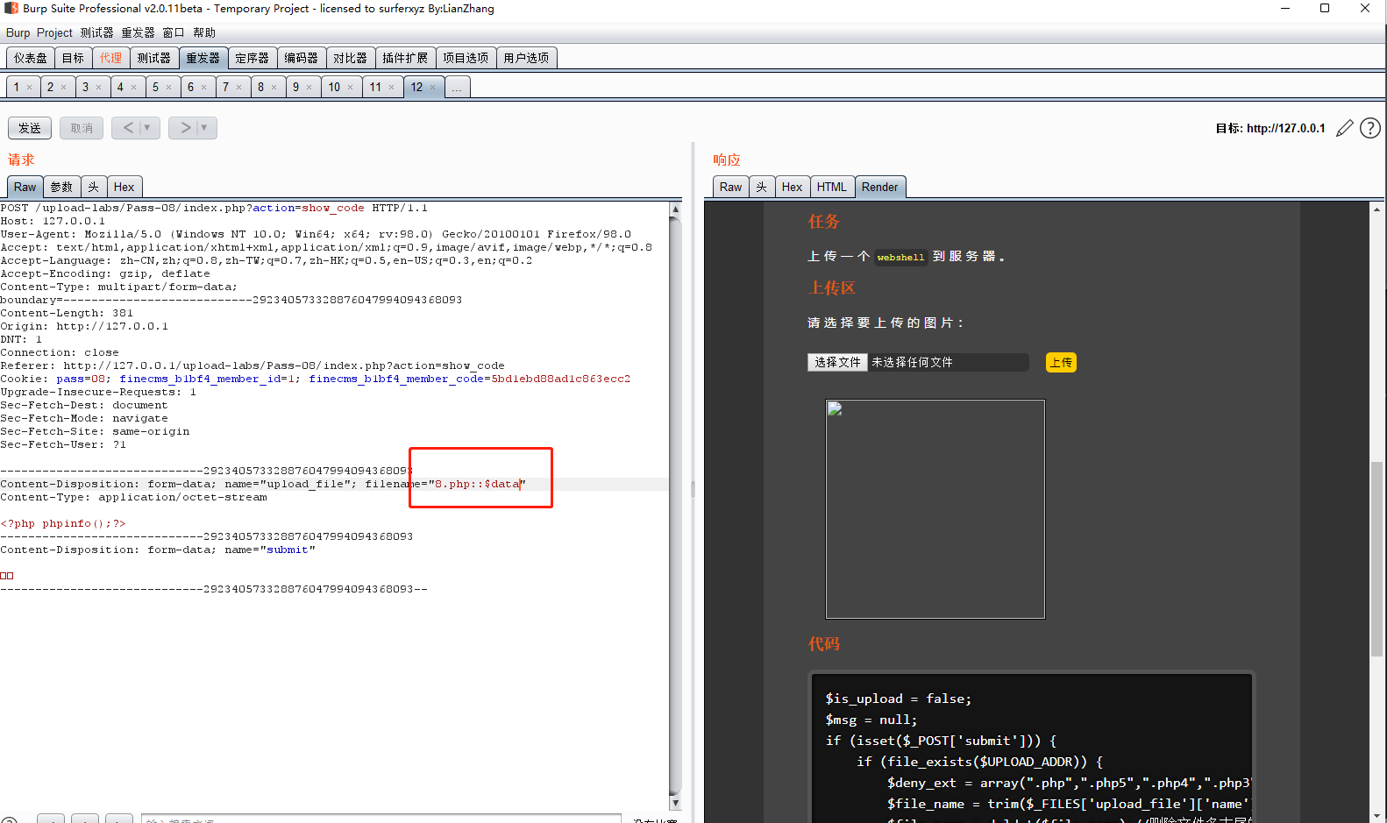Image resolution: width=1387 pixels, height=823 pixels.
Task: Switch the response view to the Hex tab
Action: pyautogui.click(x=793, y=188)
